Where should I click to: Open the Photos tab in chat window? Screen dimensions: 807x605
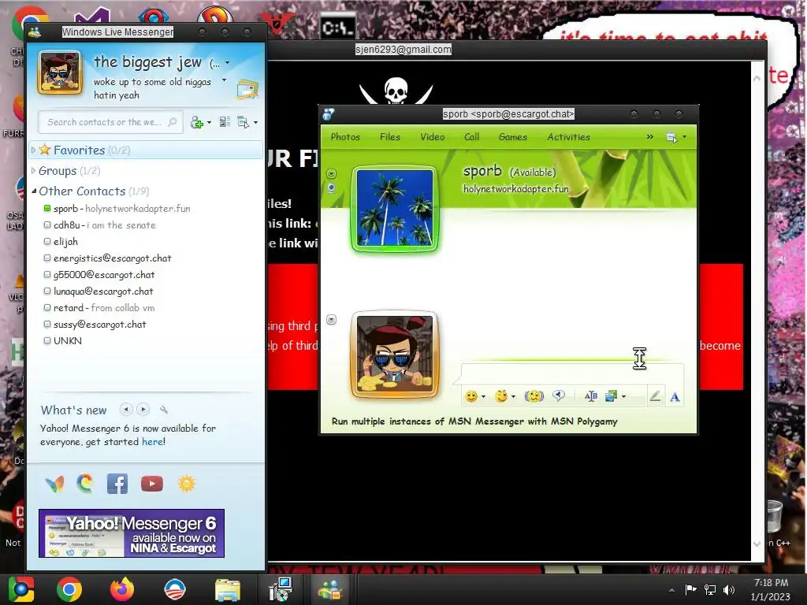(x=345, y=137)
